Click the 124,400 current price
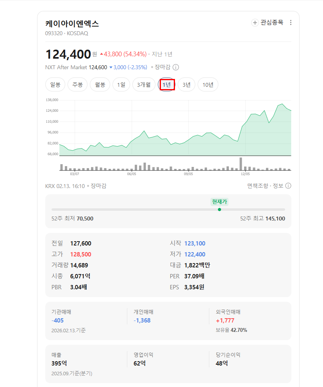This screenshot has height=387, width=323. (68, 54)
